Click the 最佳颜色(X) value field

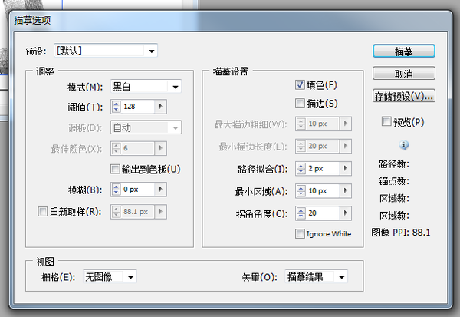pos(138,148)
